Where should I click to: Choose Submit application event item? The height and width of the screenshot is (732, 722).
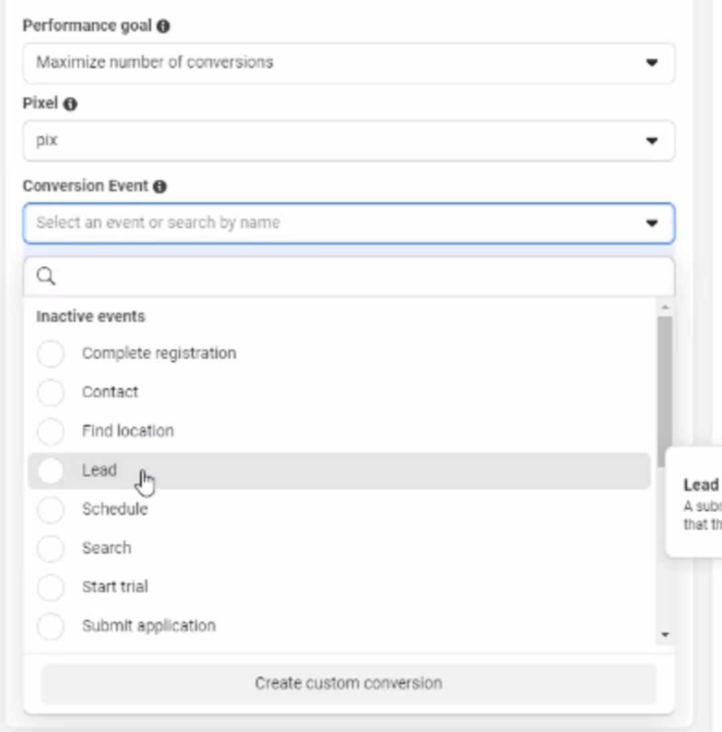coord(148,626)
